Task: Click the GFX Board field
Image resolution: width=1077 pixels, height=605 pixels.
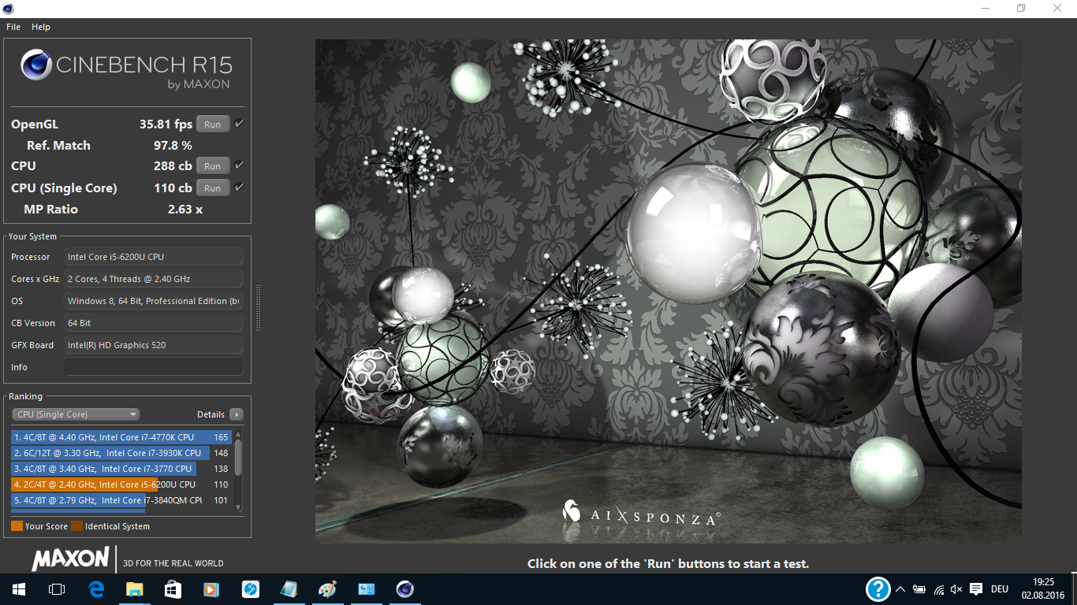Action: pos(153,345)
